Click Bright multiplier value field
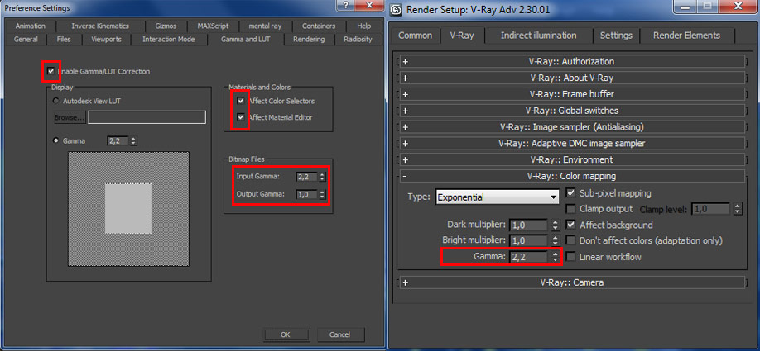 click(x=529, y=240)
